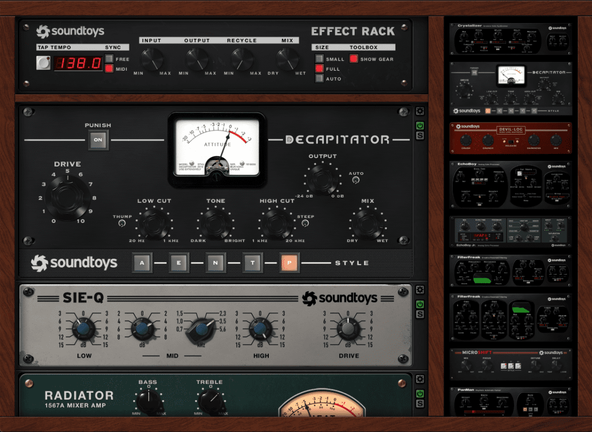The image size is (592, 432).
Task: Select PanMan at the bottom of the sidebar
Action: pyautogui.click(x=511, y=401)
